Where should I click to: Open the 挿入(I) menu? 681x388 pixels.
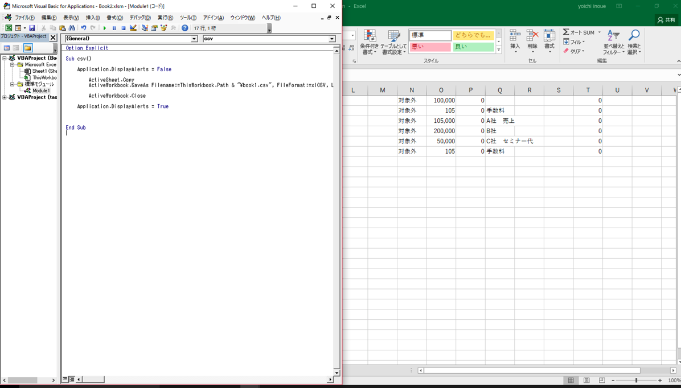[93, 18]
